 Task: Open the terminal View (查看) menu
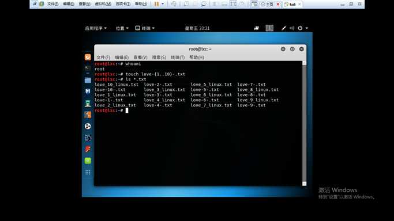(x=140, y=57)
